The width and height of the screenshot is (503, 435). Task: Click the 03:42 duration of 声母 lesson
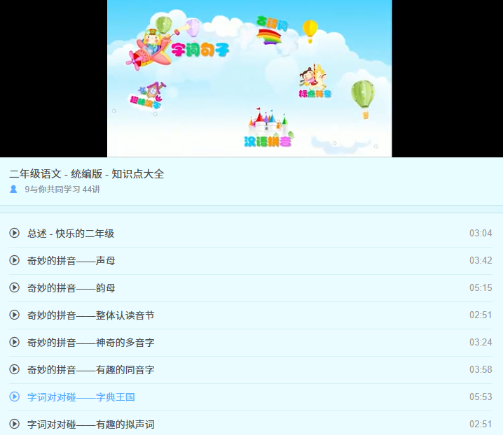[x=481, y=261]
